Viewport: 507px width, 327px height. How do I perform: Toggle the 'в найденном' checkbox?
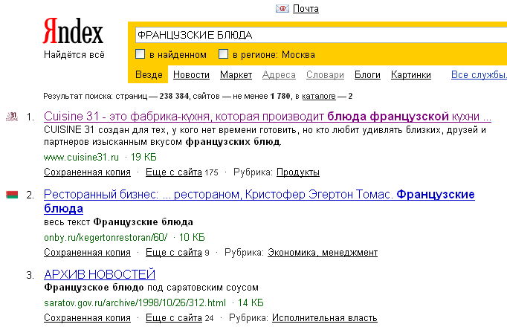[140, 54]
